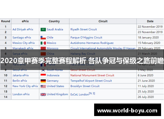Open the Santiago ePrix link
The height and width of the screenshot is (119, 164).
coord(22,37)
